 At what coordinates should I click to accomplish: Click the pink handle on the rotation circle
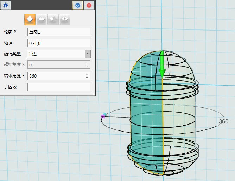[x=103, y=115]
